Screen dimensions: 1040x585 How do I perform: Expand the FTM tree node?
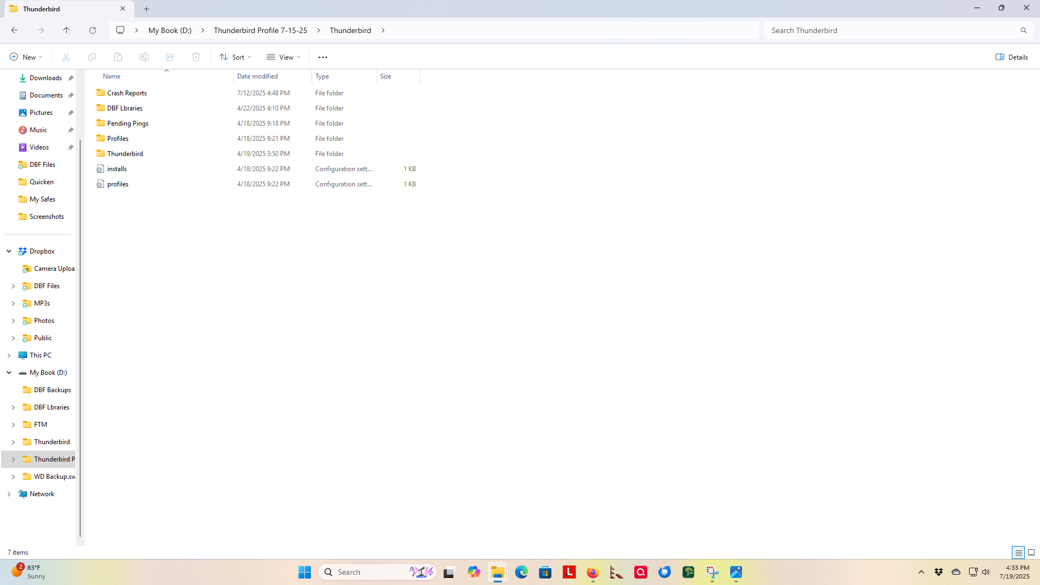pos(14,425)
